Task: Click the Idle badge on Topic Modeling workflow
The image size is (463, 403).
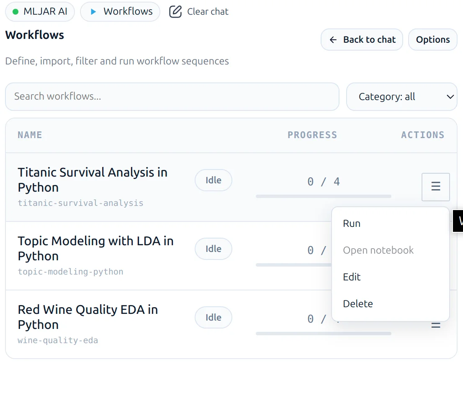Action: tap(213, 249)
